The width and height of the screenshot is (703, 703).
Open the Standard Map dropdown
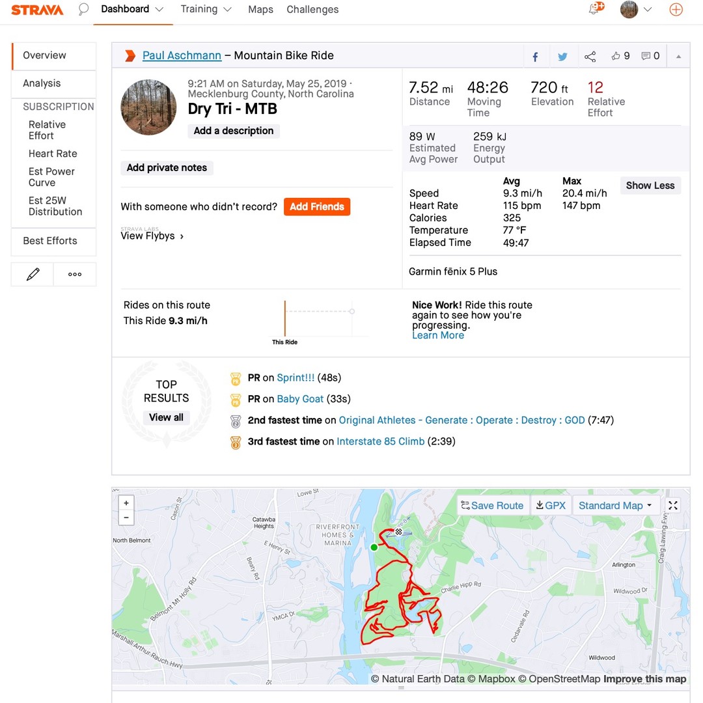tap(615, 506)
